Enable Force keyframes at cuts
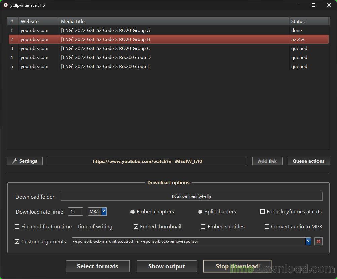 click(262, 212)
